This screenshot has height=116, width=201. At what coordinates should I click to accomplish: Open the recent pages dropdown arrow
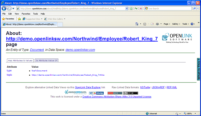[x=13, y=9]
